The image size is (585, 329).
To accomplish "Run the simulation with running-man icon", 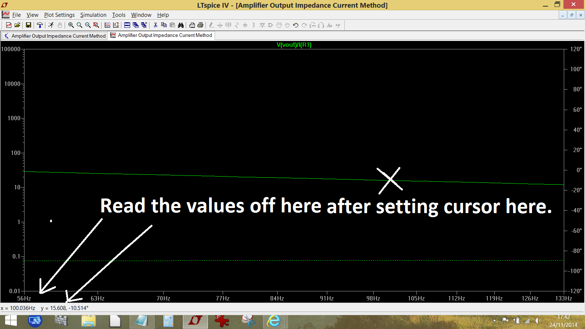I will 51,25.
